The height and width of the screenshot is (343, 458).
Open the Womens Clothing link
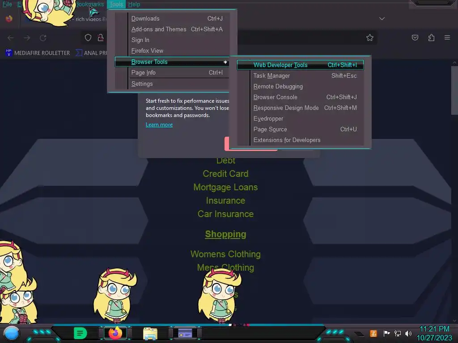click(x=225, y=254)
